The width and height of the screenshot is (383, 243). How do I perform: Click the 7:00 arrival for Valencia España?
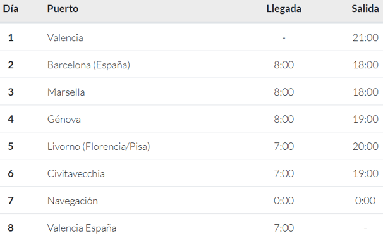tap(284, 228)
